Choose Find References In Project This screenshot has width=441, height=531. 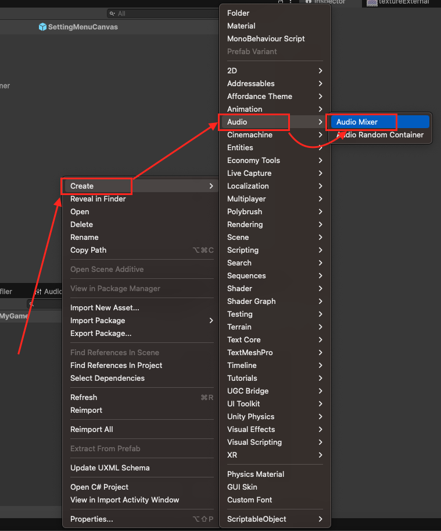[x=141, y=366]
